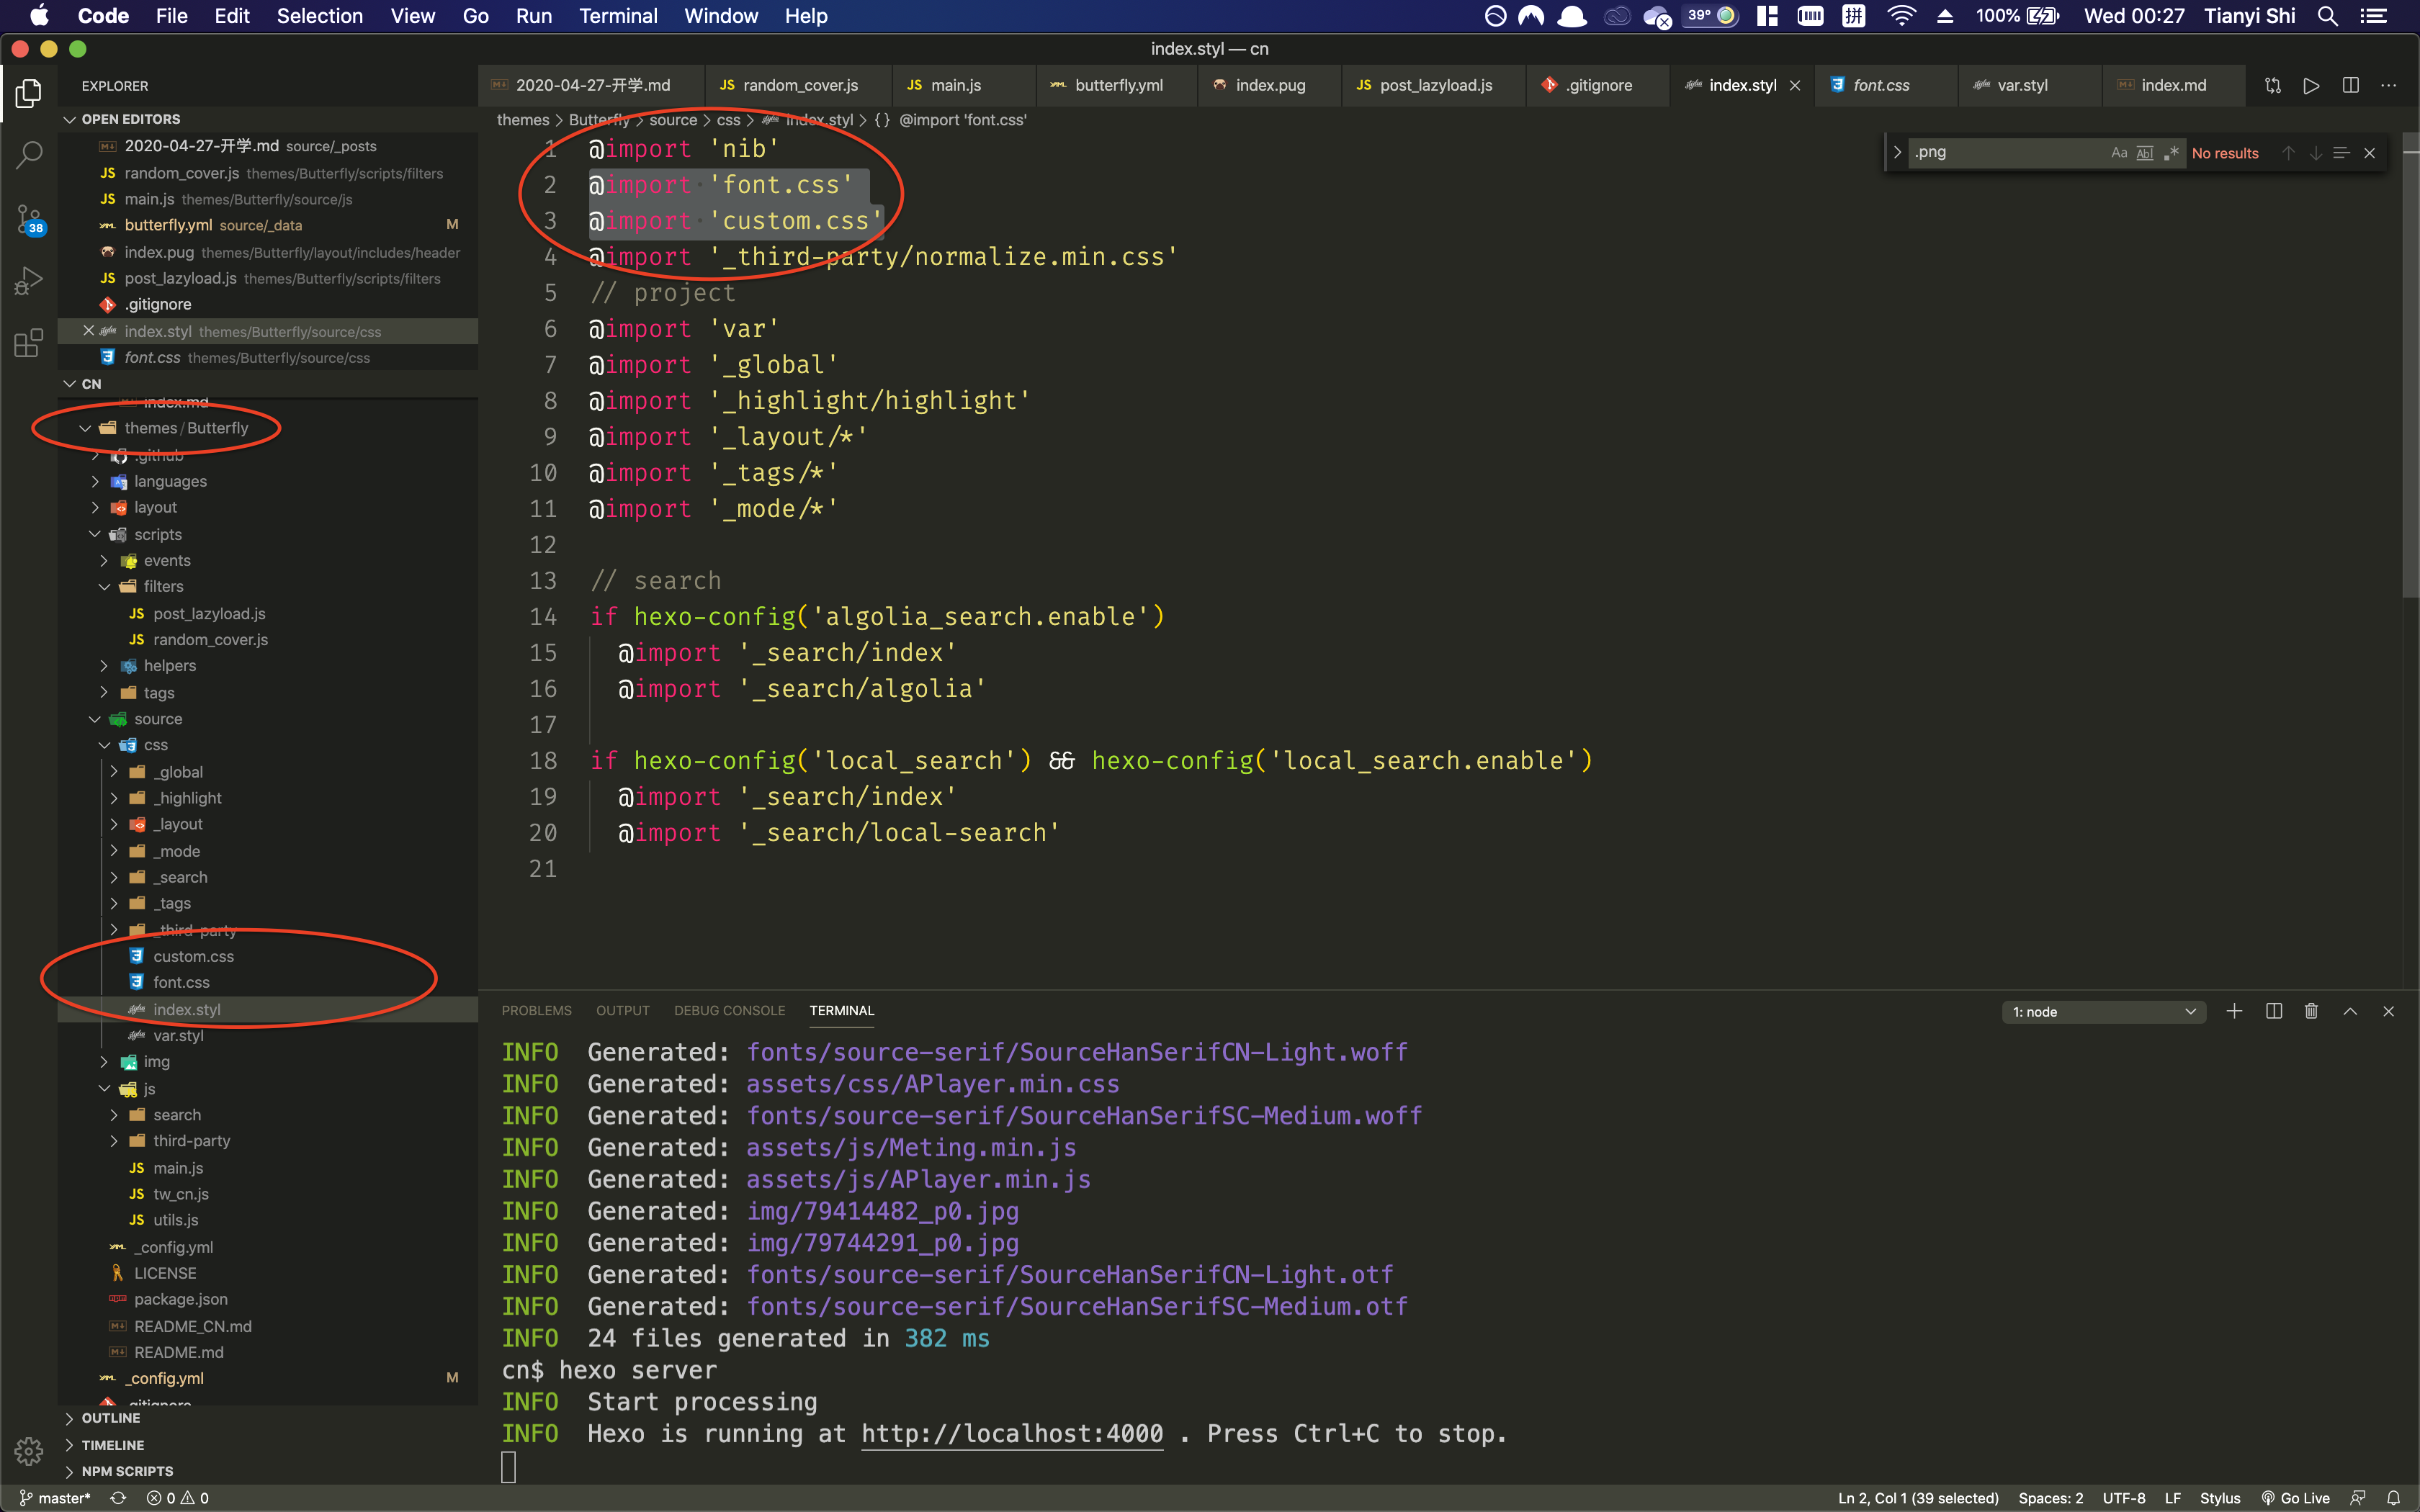Switch to the font.css editor tab
Viewport: 2420px width, 1512px height.
click(x=1884, y=85)
